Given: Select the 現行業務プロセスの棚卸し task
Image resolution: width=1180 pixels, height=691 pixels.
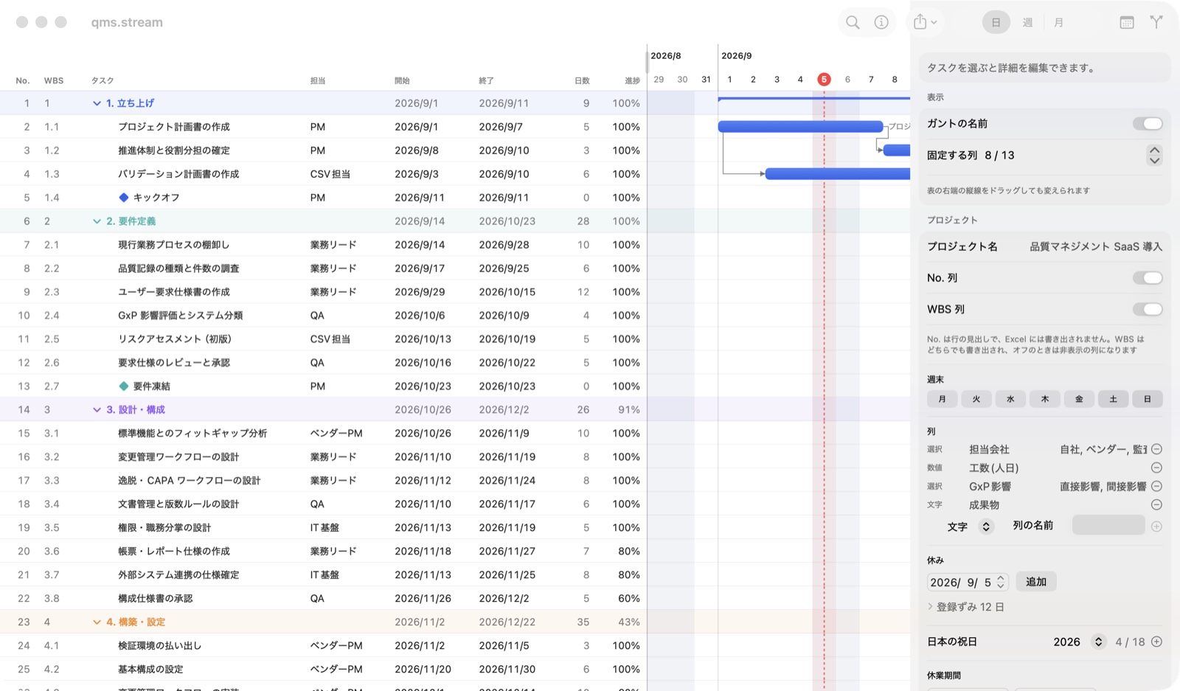Looking at the screenshot, I should pyautogui.click(x=174, y=245).
